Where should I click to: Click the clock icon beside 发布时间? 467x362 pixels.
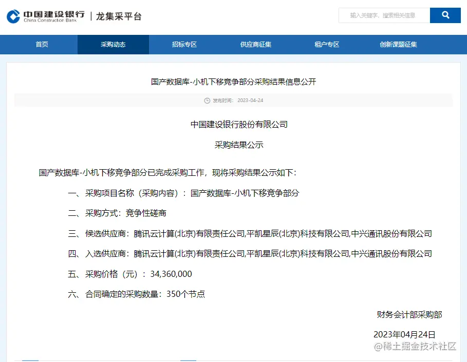pos(207,100)
